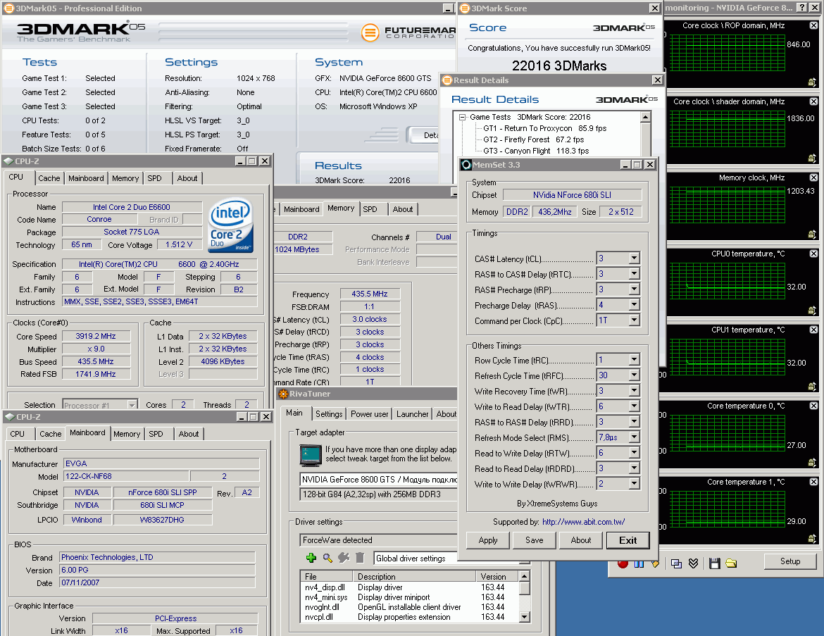824x636 pixels.
Task: Click the Intel Core 2 Duo logo
Action: pos(231,226)
